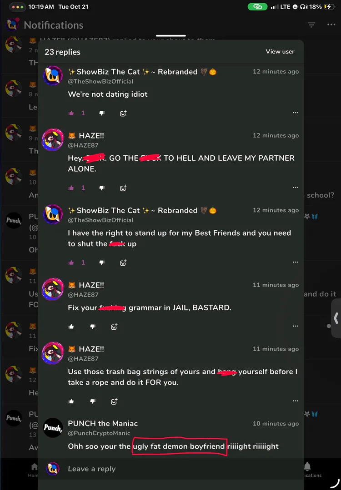Image resolution: width=341 pixels, height=490 pixels.
Task: Like ShowBiz's "We're not dating" reply
Action: [71, 113]
